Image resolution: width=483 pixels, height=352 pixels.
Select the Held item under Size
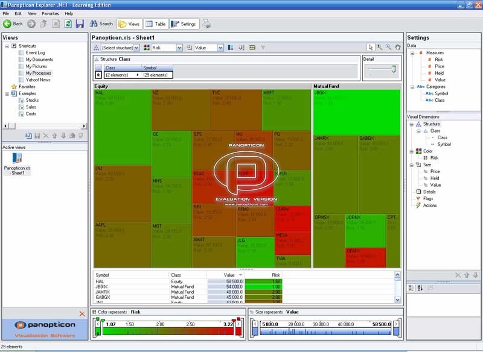coord(435,178)
